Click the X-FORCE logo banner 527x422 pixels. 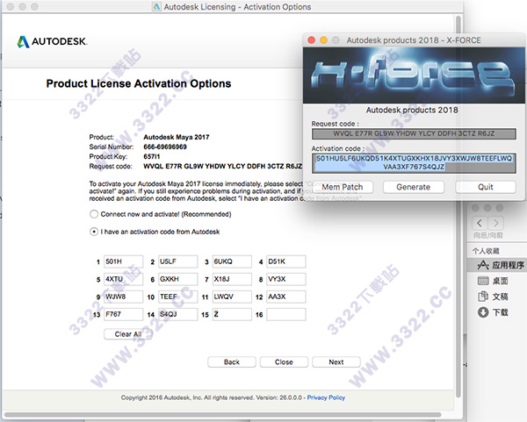[x=414, y=75]
